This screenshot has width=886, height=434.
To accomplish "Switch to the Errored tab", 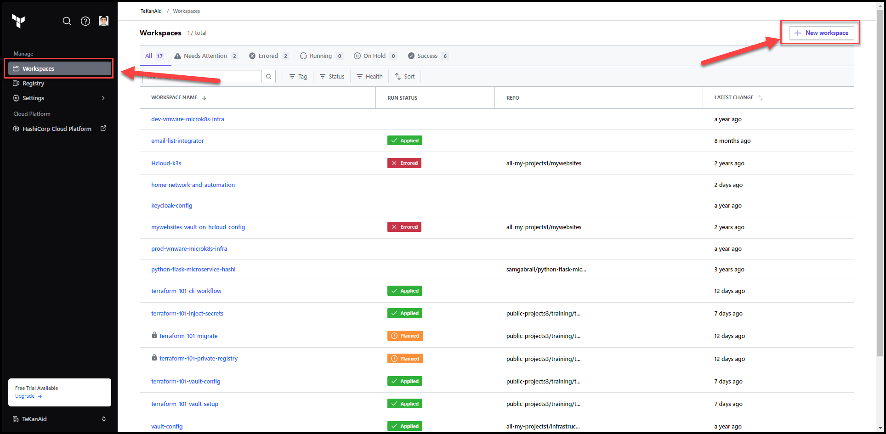I will pyautogui.click(x=268, y=56).
